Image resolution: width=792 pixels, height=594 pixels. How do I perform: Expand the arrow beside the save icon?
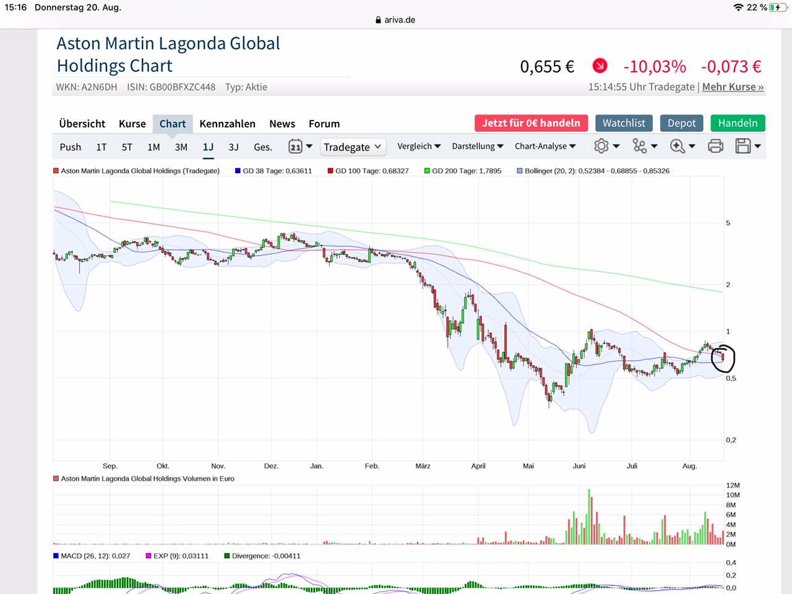(x=757, y=147)
